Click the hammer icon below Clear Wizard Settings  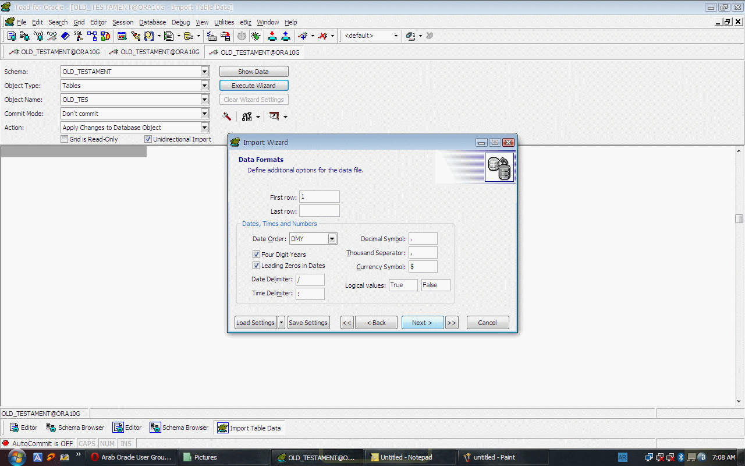pyautogui.click(x=226, y=116)
